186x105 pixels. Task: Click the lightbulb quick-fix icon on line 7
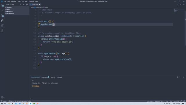pos(39,24)
